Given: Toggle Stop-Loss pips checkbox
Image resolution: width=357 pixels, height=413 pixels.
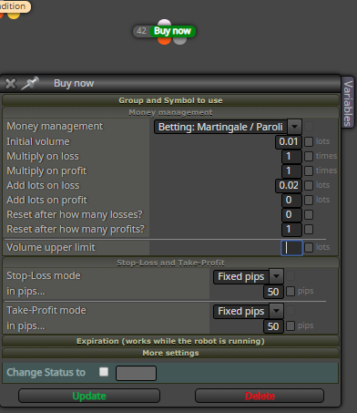Looking at the screenshot, I should click(291, 291).
